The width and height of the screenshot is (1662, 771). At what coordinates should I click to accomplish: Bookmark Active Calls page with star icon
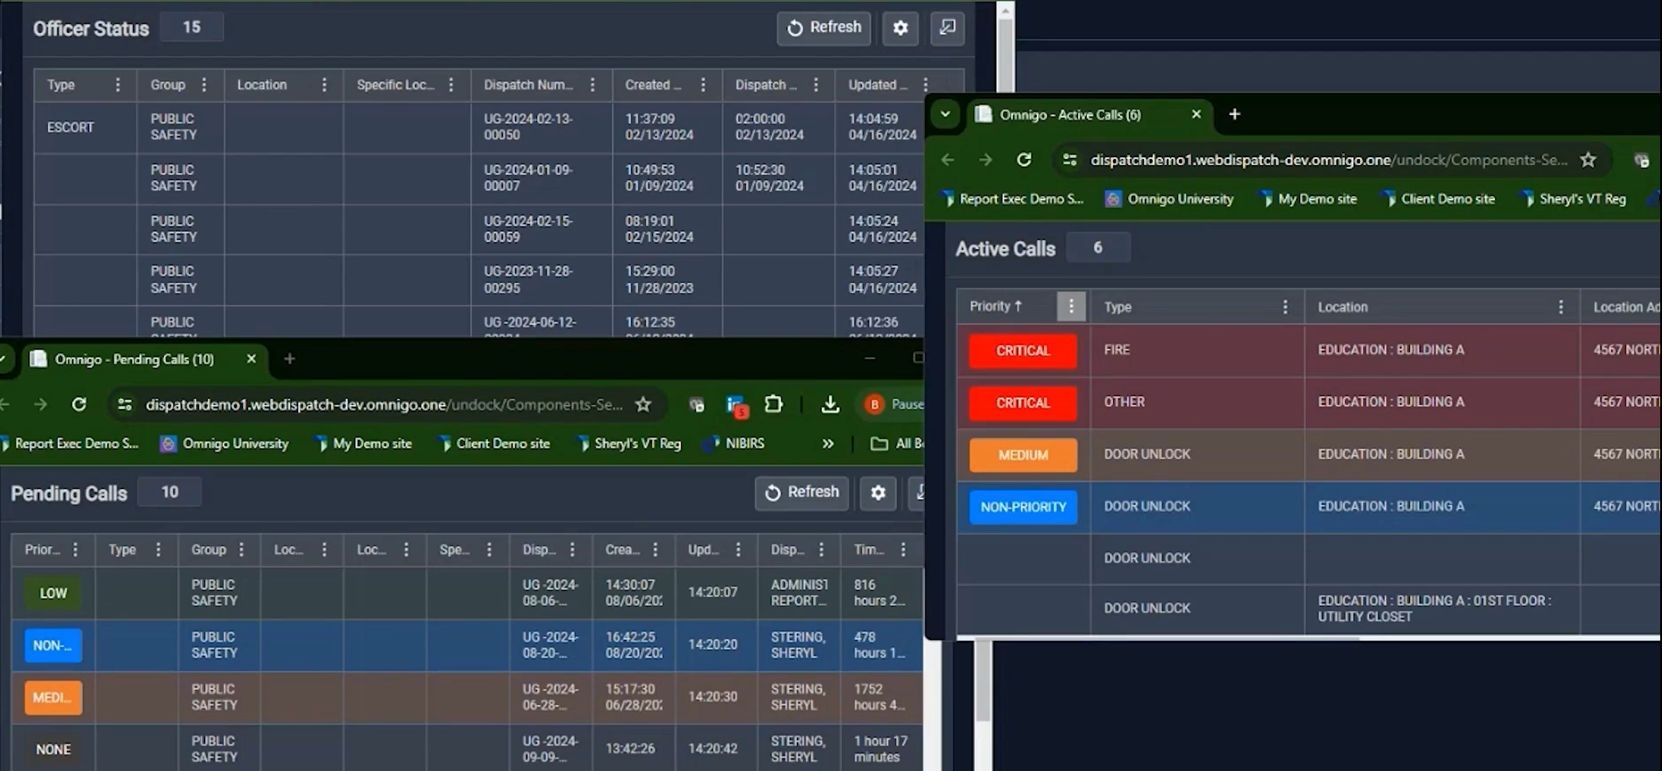[1588, 160]
